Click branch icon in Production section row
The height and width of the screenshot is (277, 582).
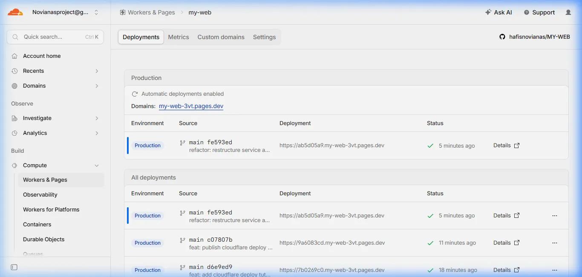[x=182, y=143]
